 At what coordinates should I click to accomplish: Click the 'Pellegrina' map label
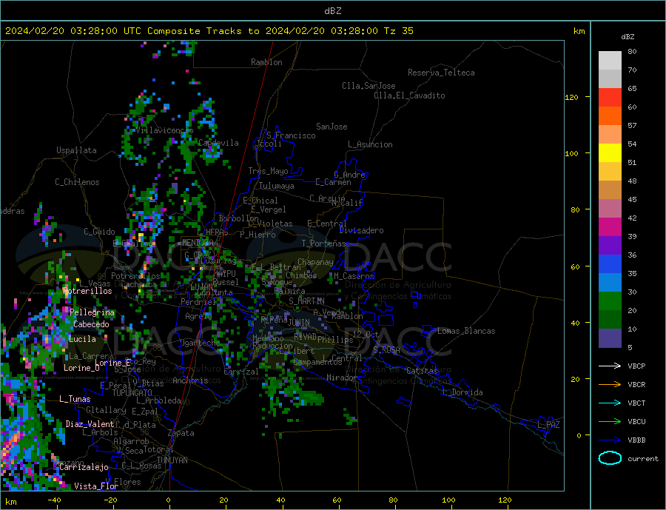coord(92,312)
